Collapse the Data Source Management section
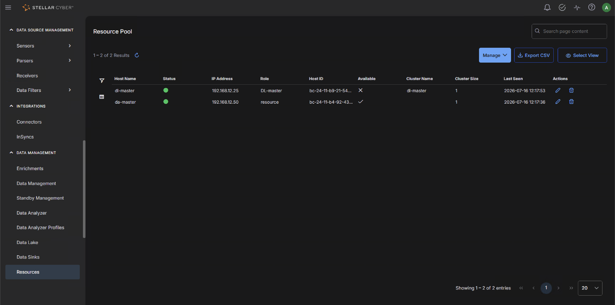The height and width of the screenshot is (305, 615). [x=11, y=30]
